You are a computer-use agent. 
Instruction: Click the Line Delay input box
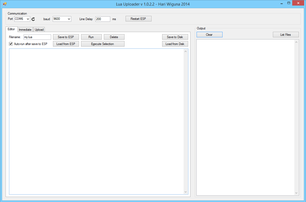[x=103, y=19]
